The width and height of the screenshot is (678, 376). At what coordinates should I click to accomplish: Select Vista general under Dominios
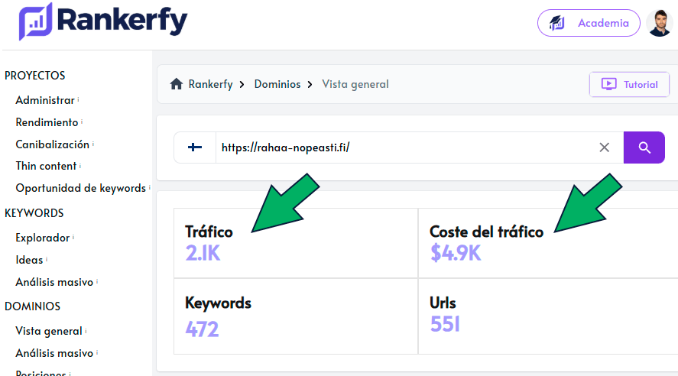[49, 331]
